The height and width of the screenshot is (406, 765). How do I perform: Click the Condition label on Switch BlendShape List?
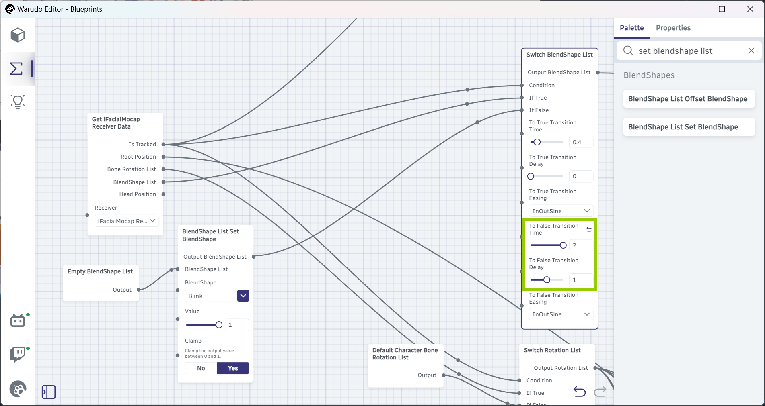click(x=542, y=85)
